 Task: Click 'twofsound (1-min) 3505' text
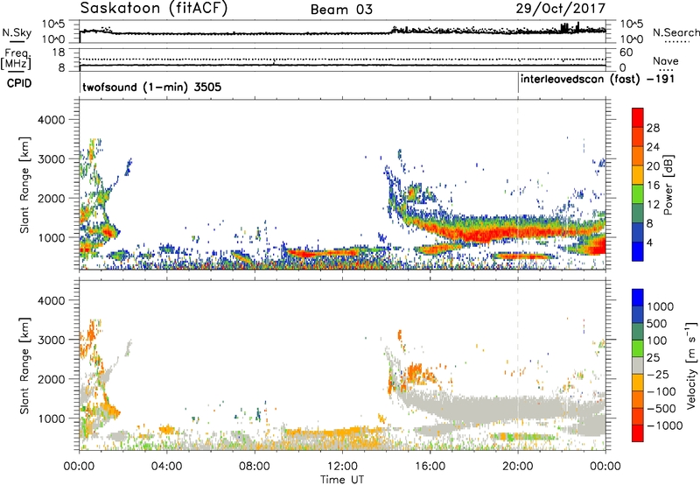tap(151, 87)
